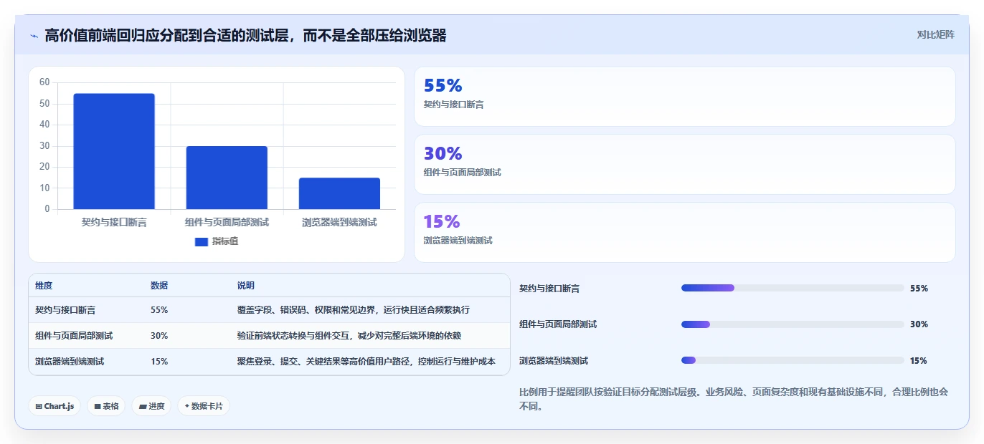Click the 说明 table column header
The height and width of the screenshot is (444, 984).
click(x=246, y=286)
